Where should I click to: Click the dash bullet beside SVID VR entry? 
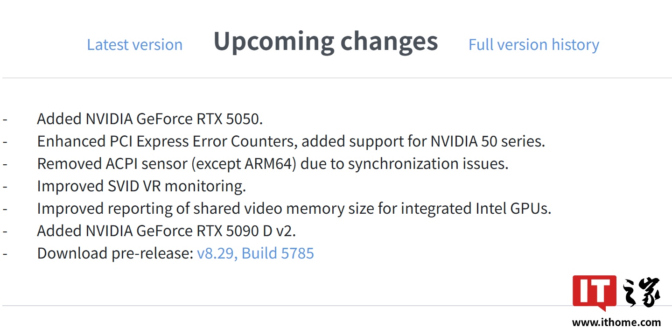click(x=5, y=186)
